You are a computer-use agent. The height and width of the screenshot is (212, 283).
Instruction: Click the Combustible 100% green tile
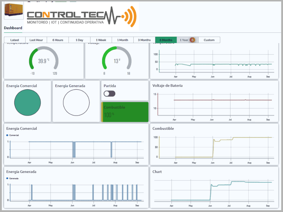click(x=125, y=112)
